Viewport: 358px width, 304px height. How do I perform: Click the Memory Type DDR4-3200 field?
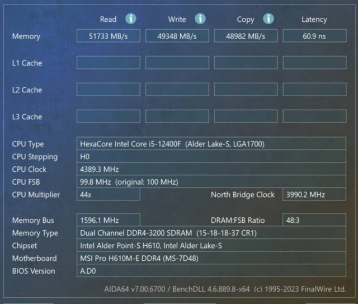[x=211, y=233]
